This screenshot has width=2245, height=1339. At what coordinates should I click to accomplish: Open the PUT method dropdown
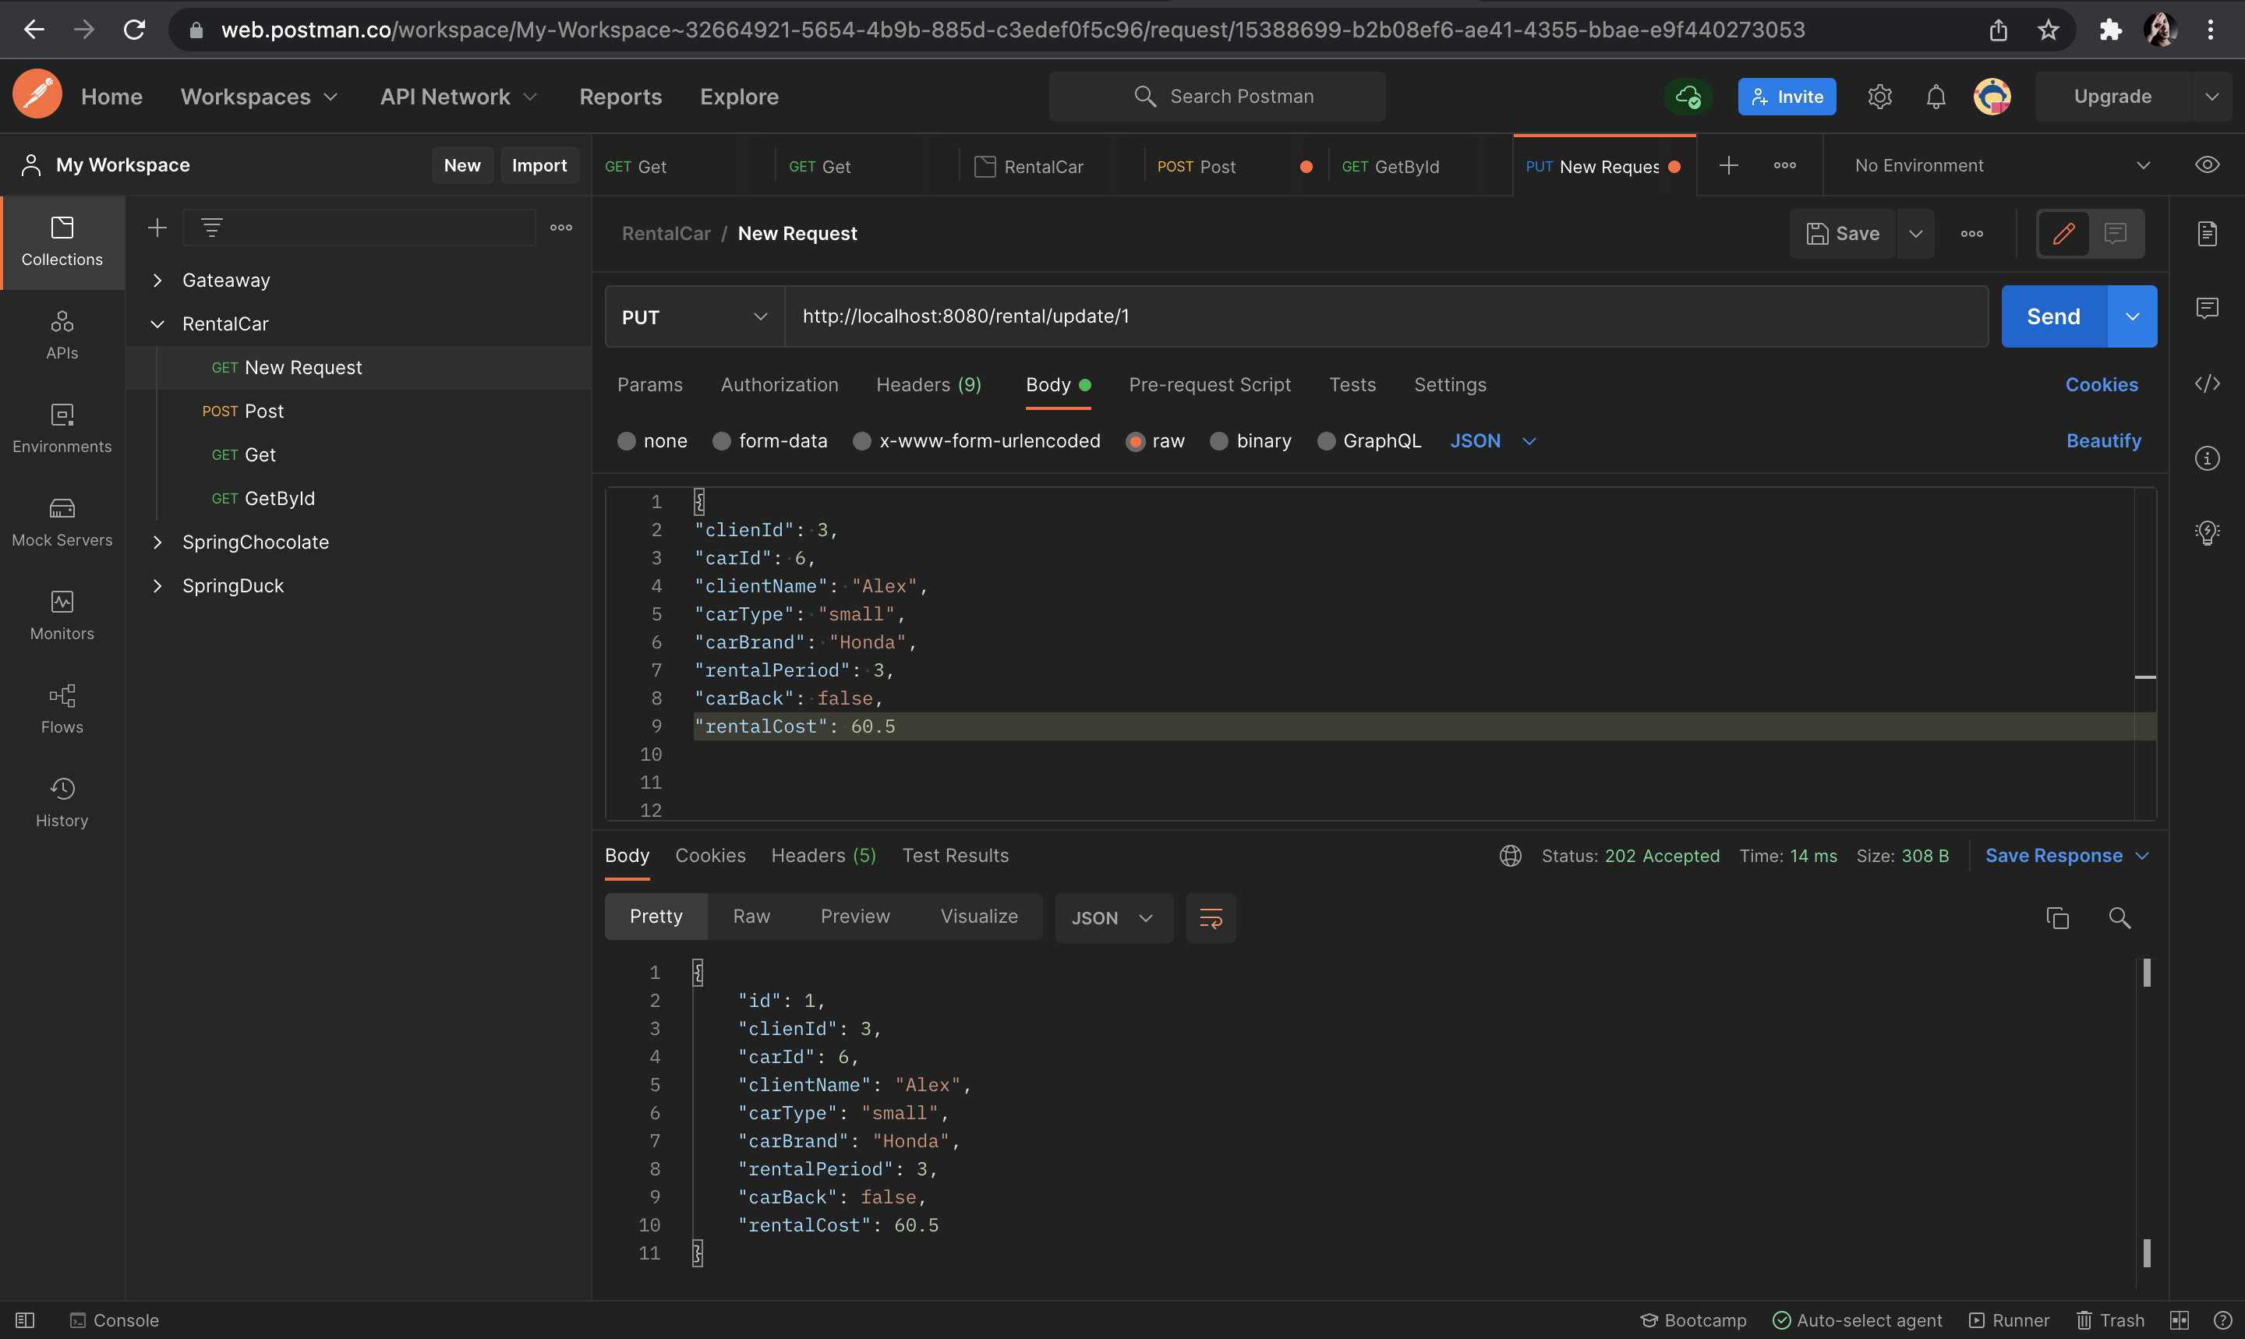tap(695, 316)
